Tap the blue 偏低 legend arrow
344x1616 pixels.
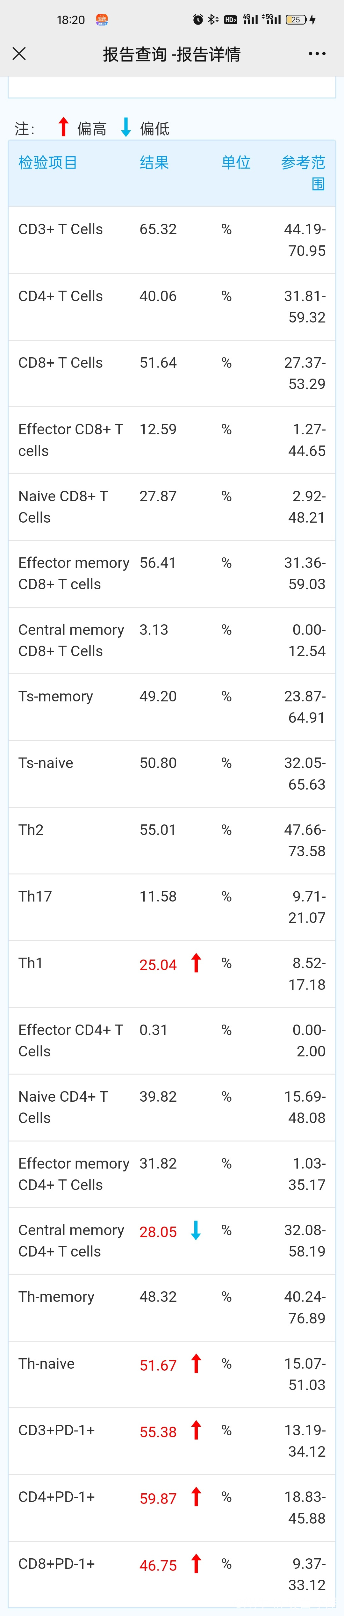click(126, 127)
